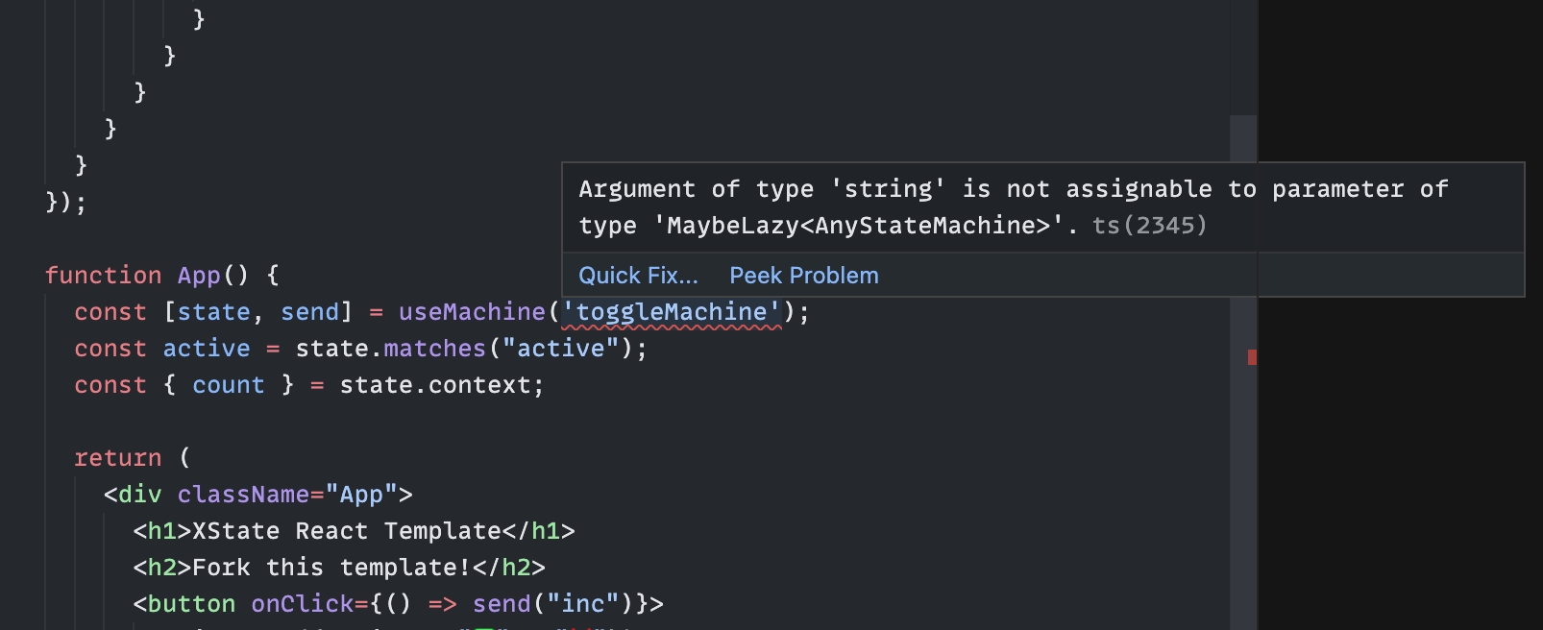
Task: Click the ts(2345) error code
Action: pos(1149,226)
